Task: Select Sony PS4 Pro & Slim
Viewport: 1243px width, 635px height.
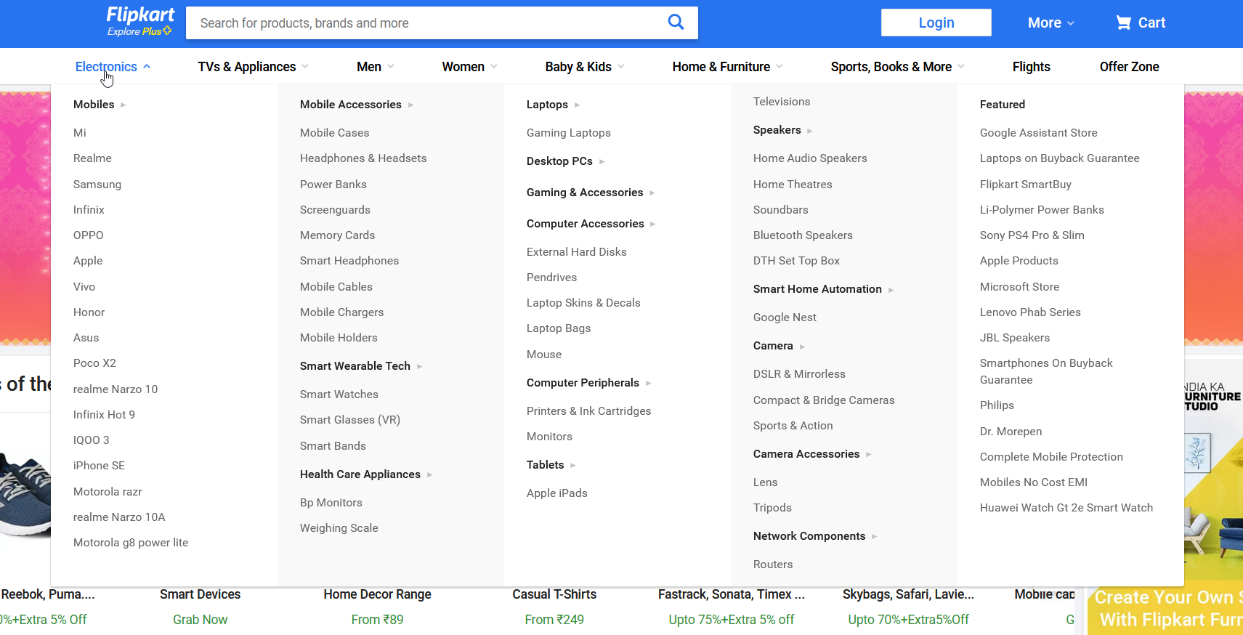Action: (x=1032, y=235)
